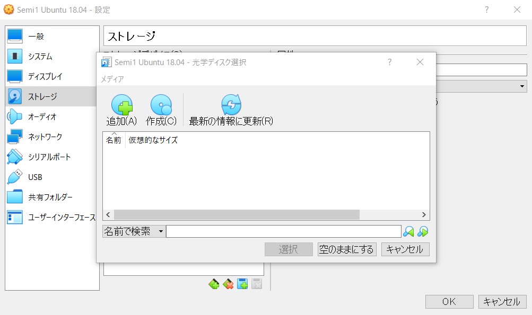
Task: Click the 空のままにする button
Action: (x=347, y=249)
